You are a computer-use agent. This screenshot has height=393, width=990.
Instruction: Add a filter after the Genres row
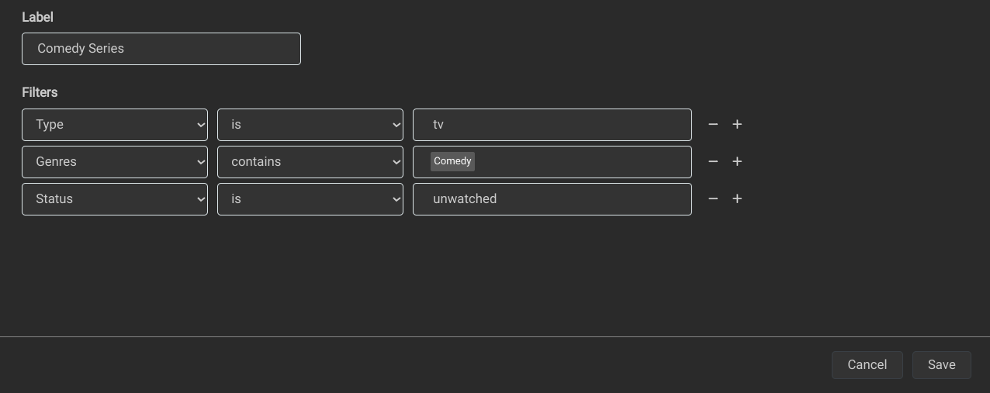pos(737,161)
